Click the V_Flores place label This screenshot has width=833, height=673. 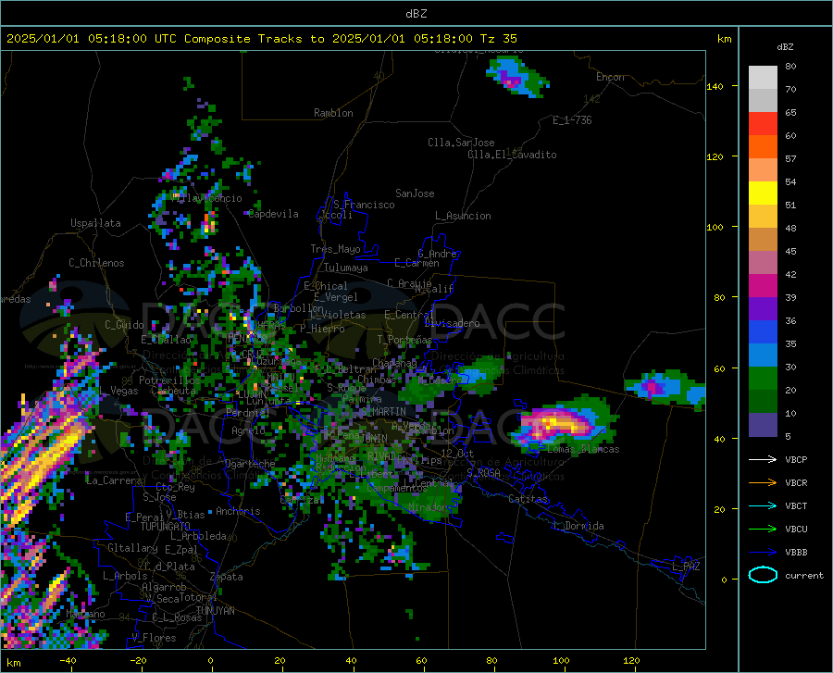(x=154, y=638)
